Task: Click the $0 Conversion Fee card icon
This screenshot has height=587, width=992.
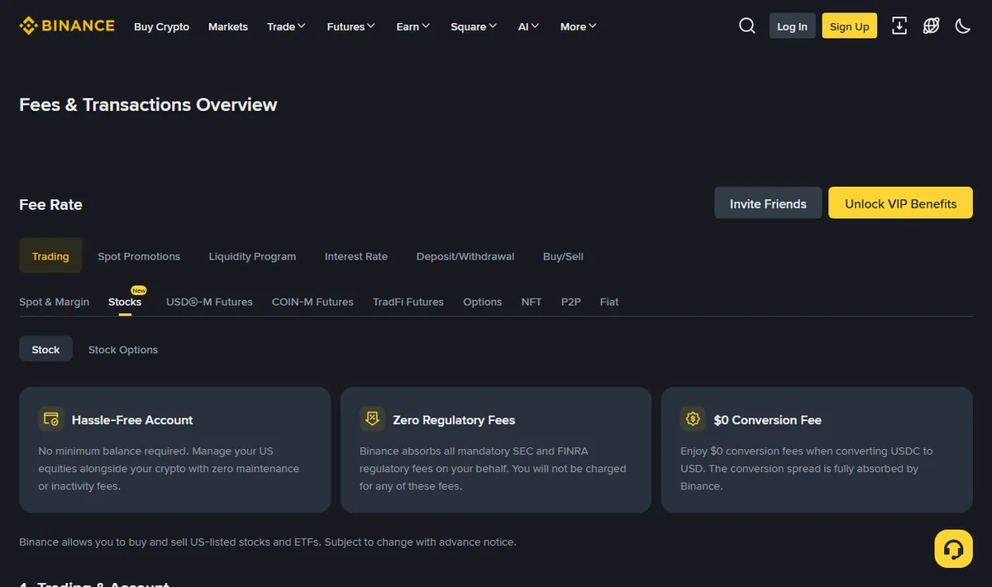Action: click(693, 419)
